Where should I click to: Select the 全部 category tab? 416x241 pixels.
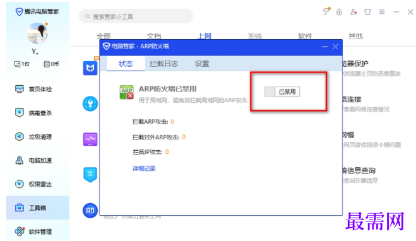[x=104, y=36]
